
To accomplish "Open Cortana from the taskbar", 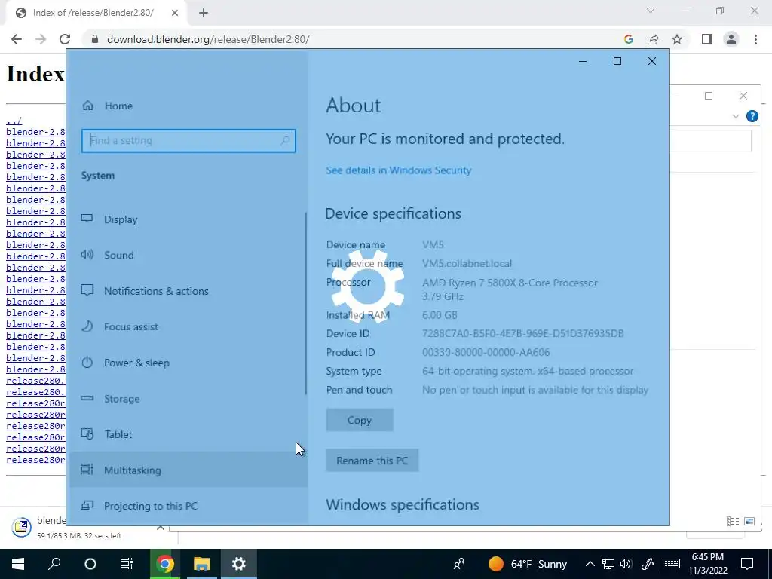I will click(90, 564).
